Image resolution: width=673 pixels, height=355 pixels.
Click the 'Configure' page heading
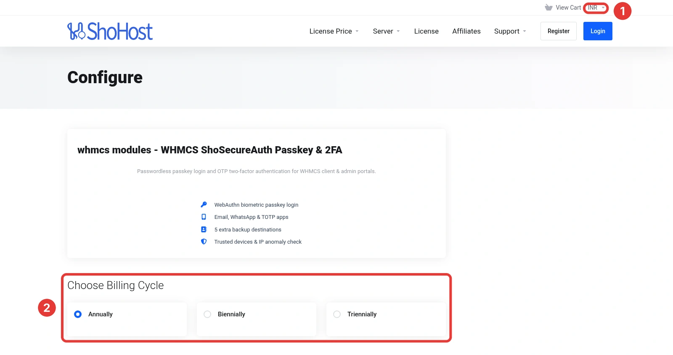(105, 77)
